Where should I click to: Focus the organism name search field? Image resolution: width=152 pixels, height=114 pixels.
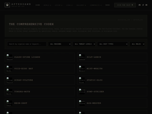click(27, 44)
